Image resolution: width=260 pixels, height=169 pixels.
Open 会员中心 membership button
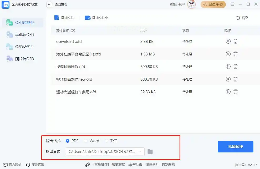click(213, 4)
